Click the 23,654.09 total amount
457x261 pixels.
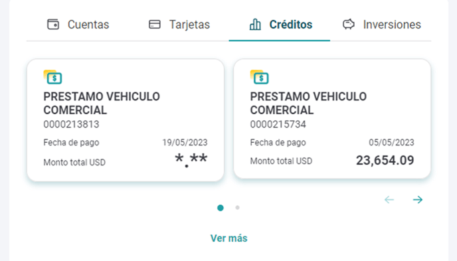coord(385,161)
